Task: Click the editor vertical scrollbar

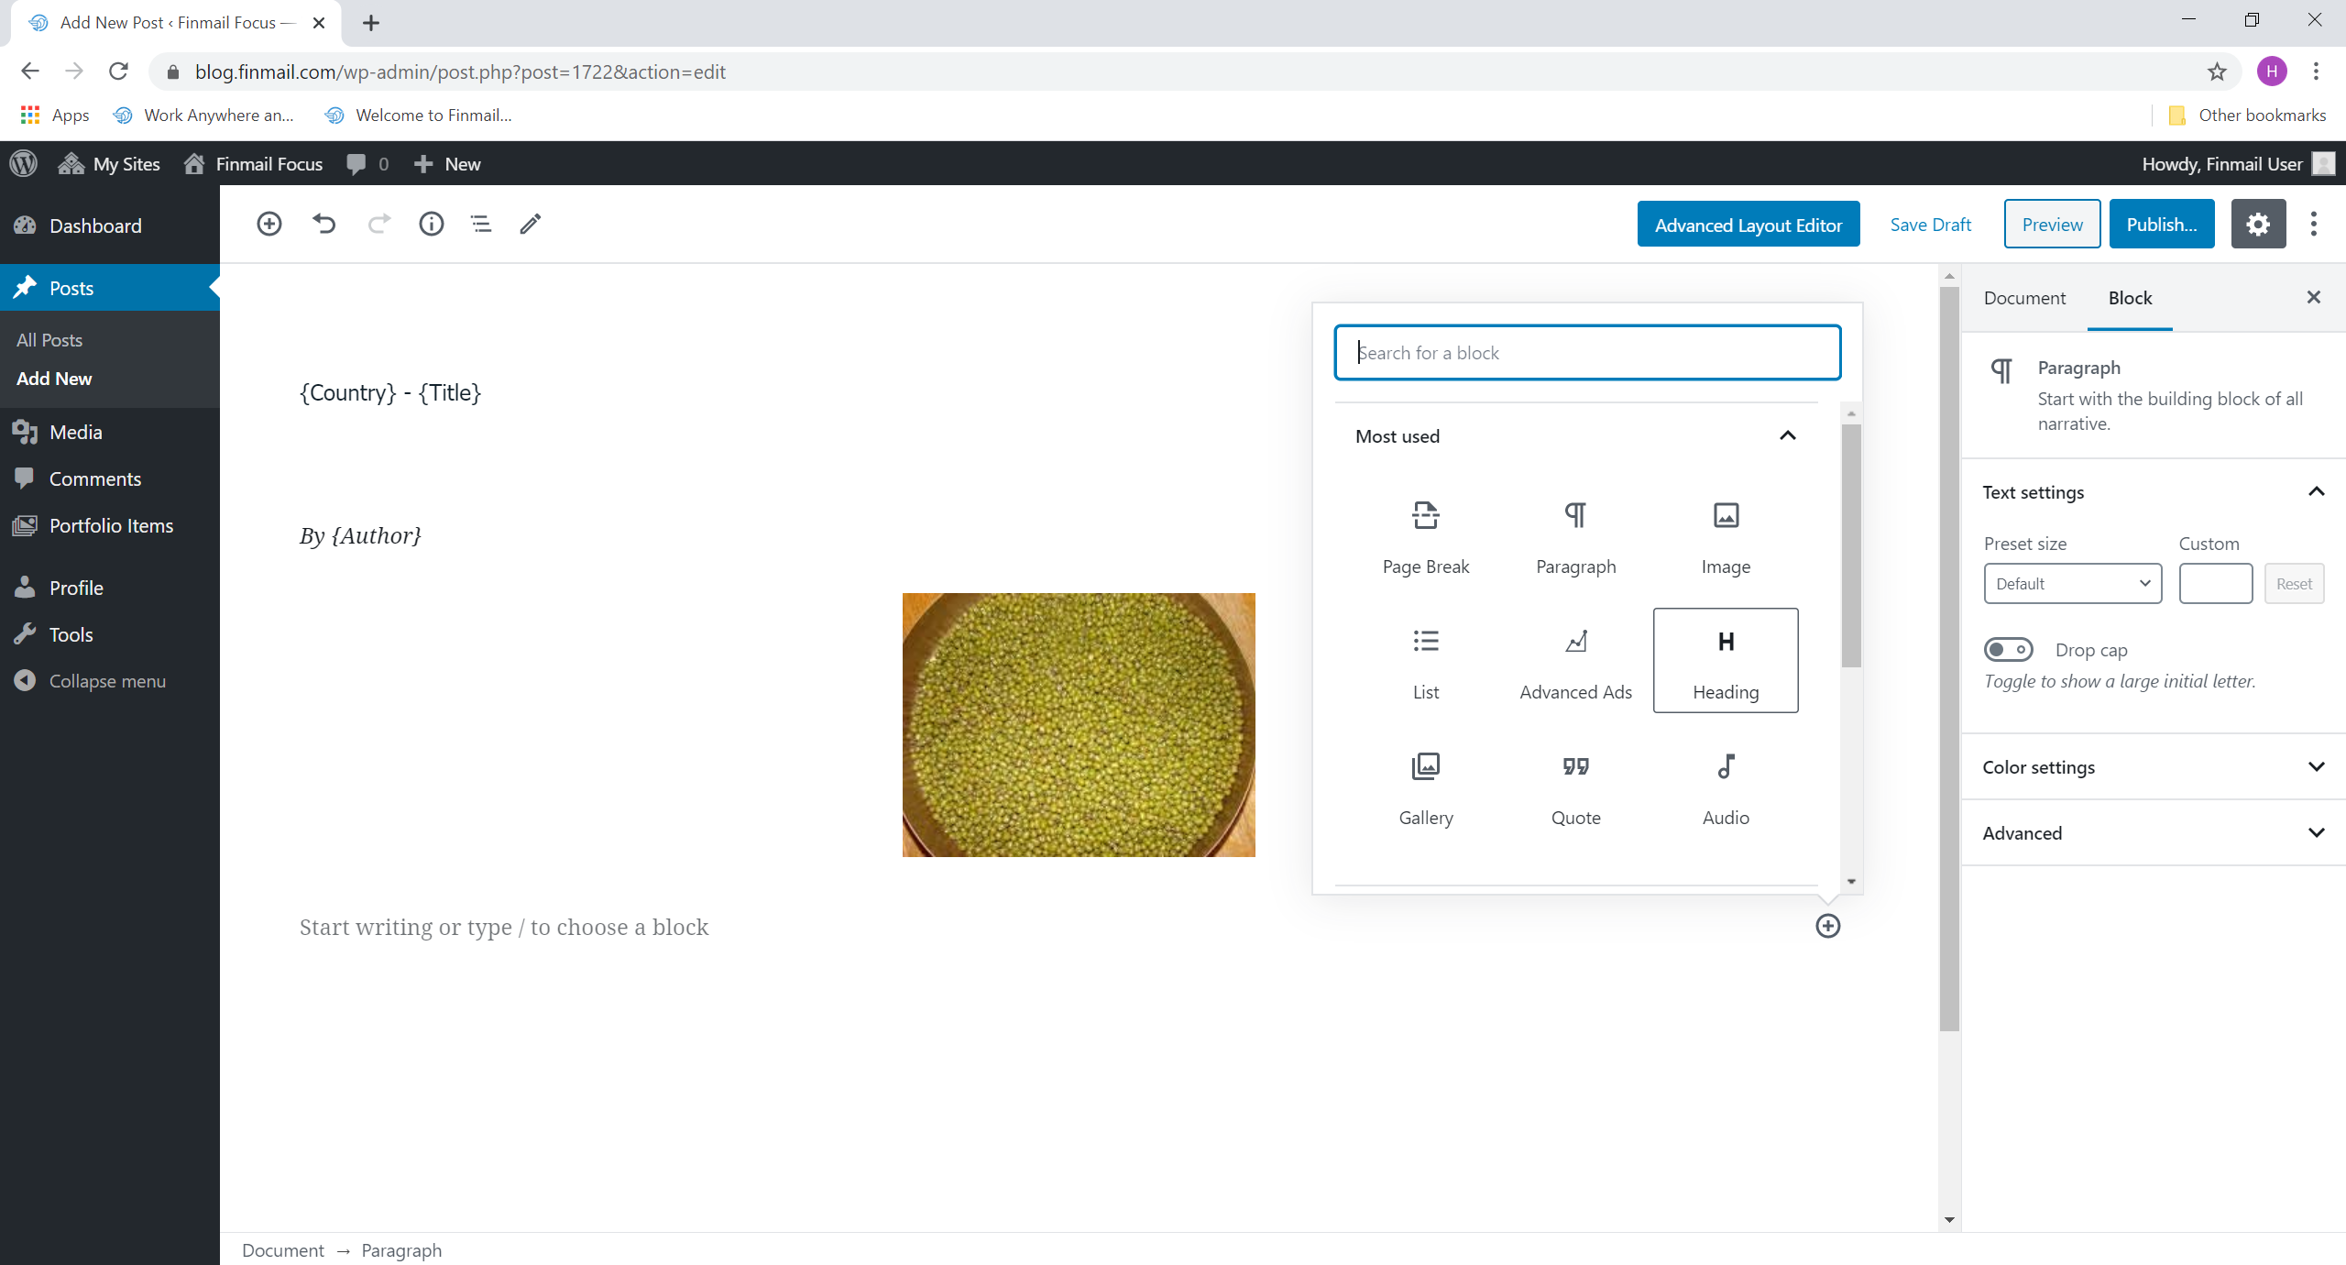Action: [x=1949, y=660]
